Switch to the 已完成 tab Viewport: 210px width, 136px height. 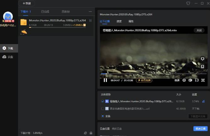click(x=45, y=12)
